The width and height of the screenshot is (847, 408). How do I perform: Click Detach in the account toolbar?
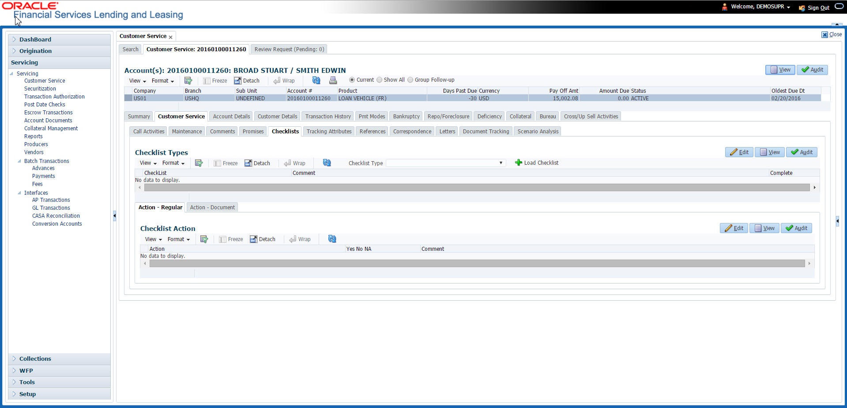tap(247, 80)
